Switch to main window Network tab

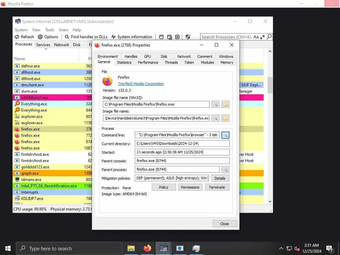(61, 45)
